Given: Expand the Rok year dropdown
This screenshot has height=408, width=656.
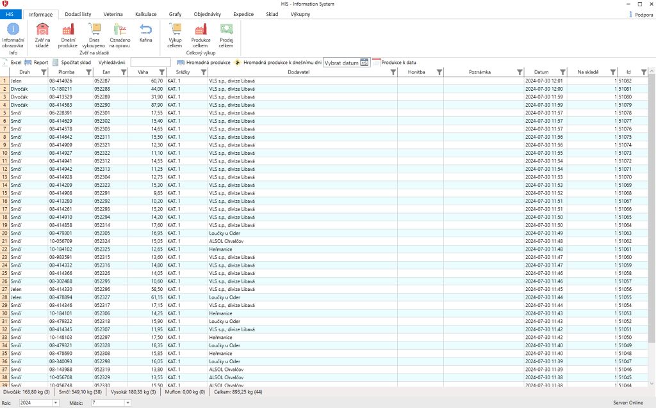Looking at the screenshot, I should click(x=56, y=403).
